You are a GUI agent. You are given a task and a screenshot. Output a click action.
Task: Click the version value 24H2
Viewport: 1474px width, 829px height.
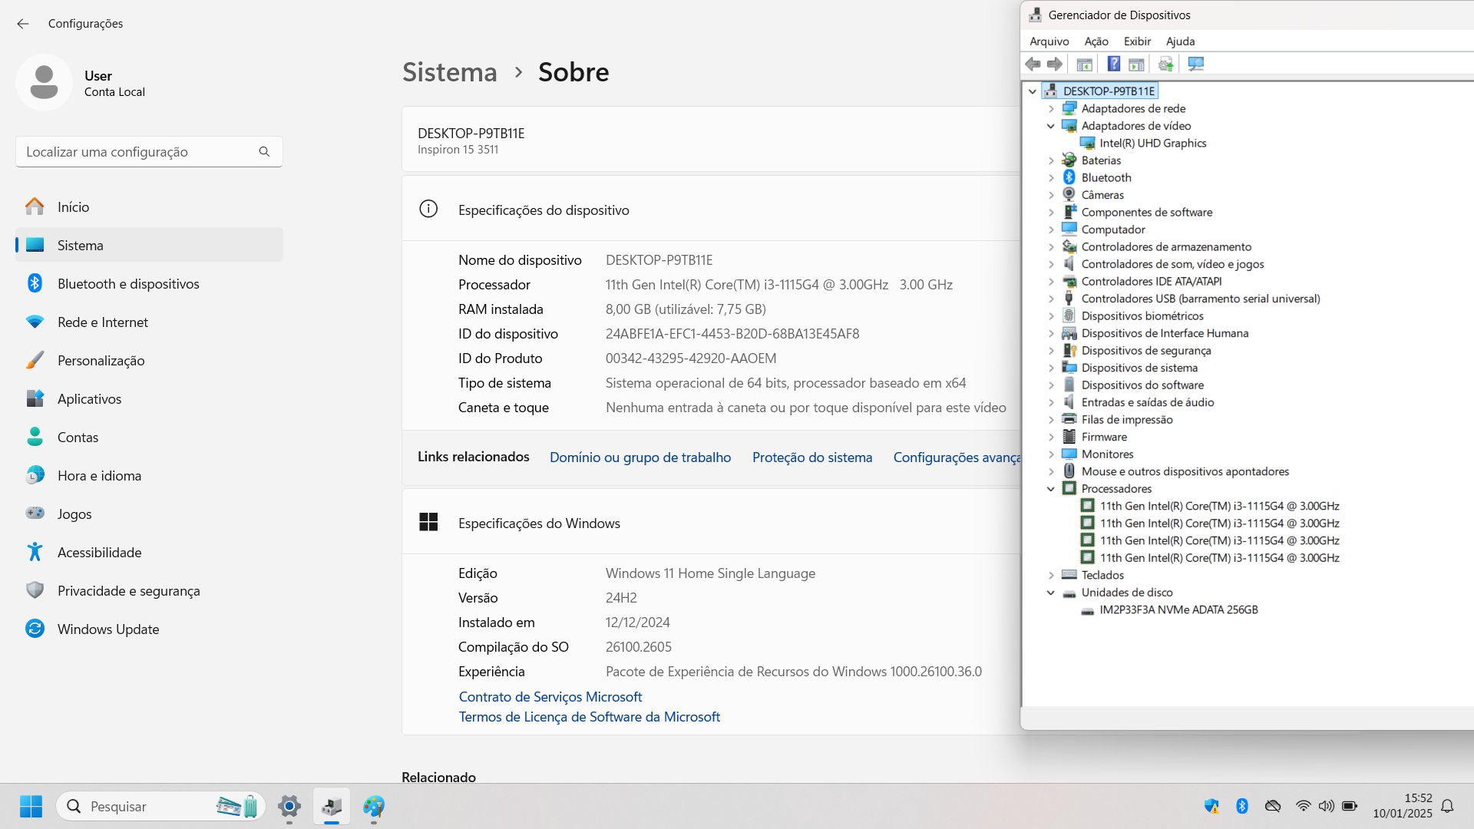click(x=621, y=598)
